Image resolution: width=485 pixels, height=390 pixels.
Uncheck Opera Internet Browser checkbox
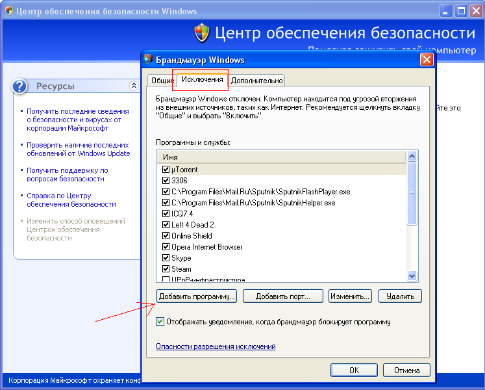pos(166,247)
